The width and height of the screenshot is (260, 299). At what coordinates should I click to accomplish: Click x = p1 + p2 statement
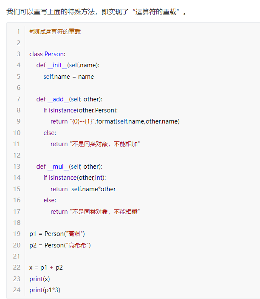(x=46, y=268)
